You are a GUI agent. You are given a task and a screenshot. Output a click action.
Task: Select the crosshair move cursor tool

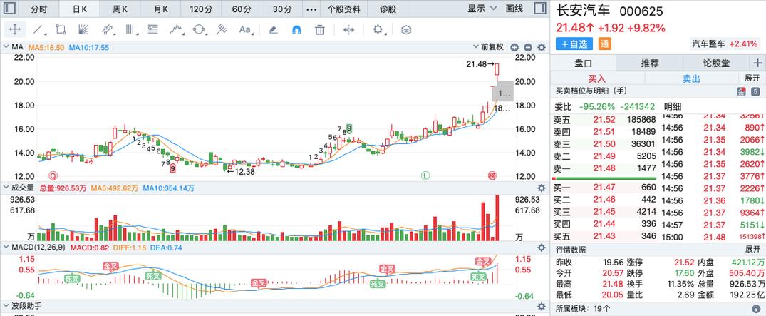(x=15, y=29)
